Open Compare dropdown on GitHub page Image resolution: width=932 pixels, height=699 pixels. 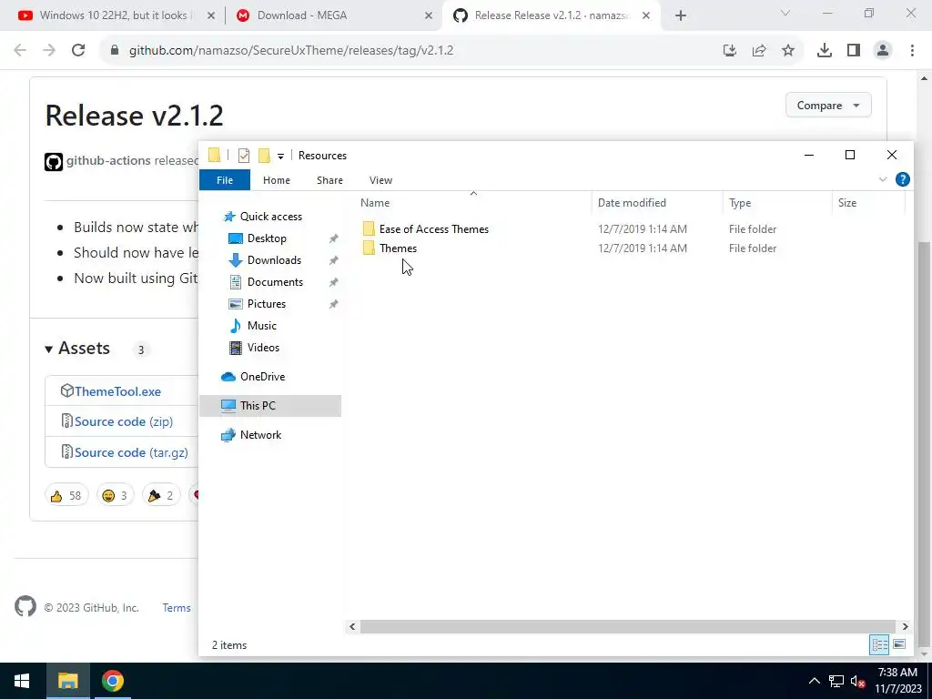click(828, 106)
